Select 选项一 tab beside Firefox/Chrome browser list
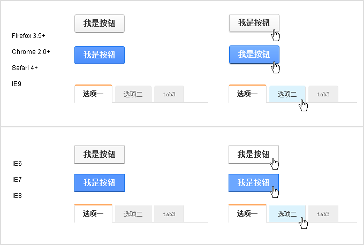 (93, 94)
